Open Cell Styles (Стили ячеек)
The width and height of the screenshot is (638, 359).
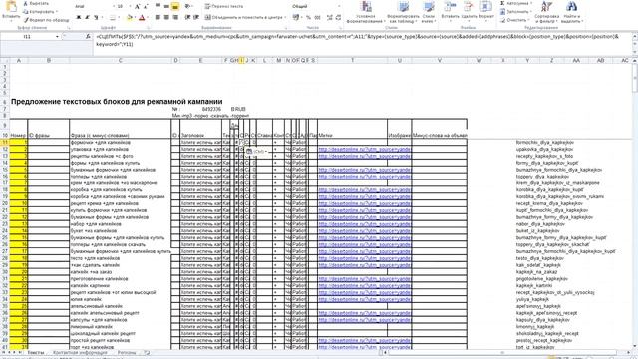429,12
